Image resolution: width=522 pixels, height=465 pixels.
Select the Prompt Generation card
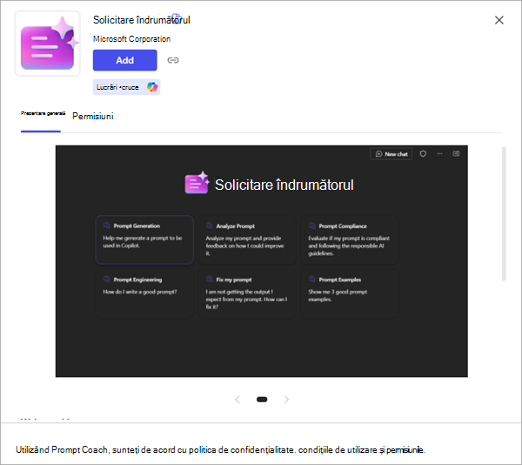[x=144, y=239]
